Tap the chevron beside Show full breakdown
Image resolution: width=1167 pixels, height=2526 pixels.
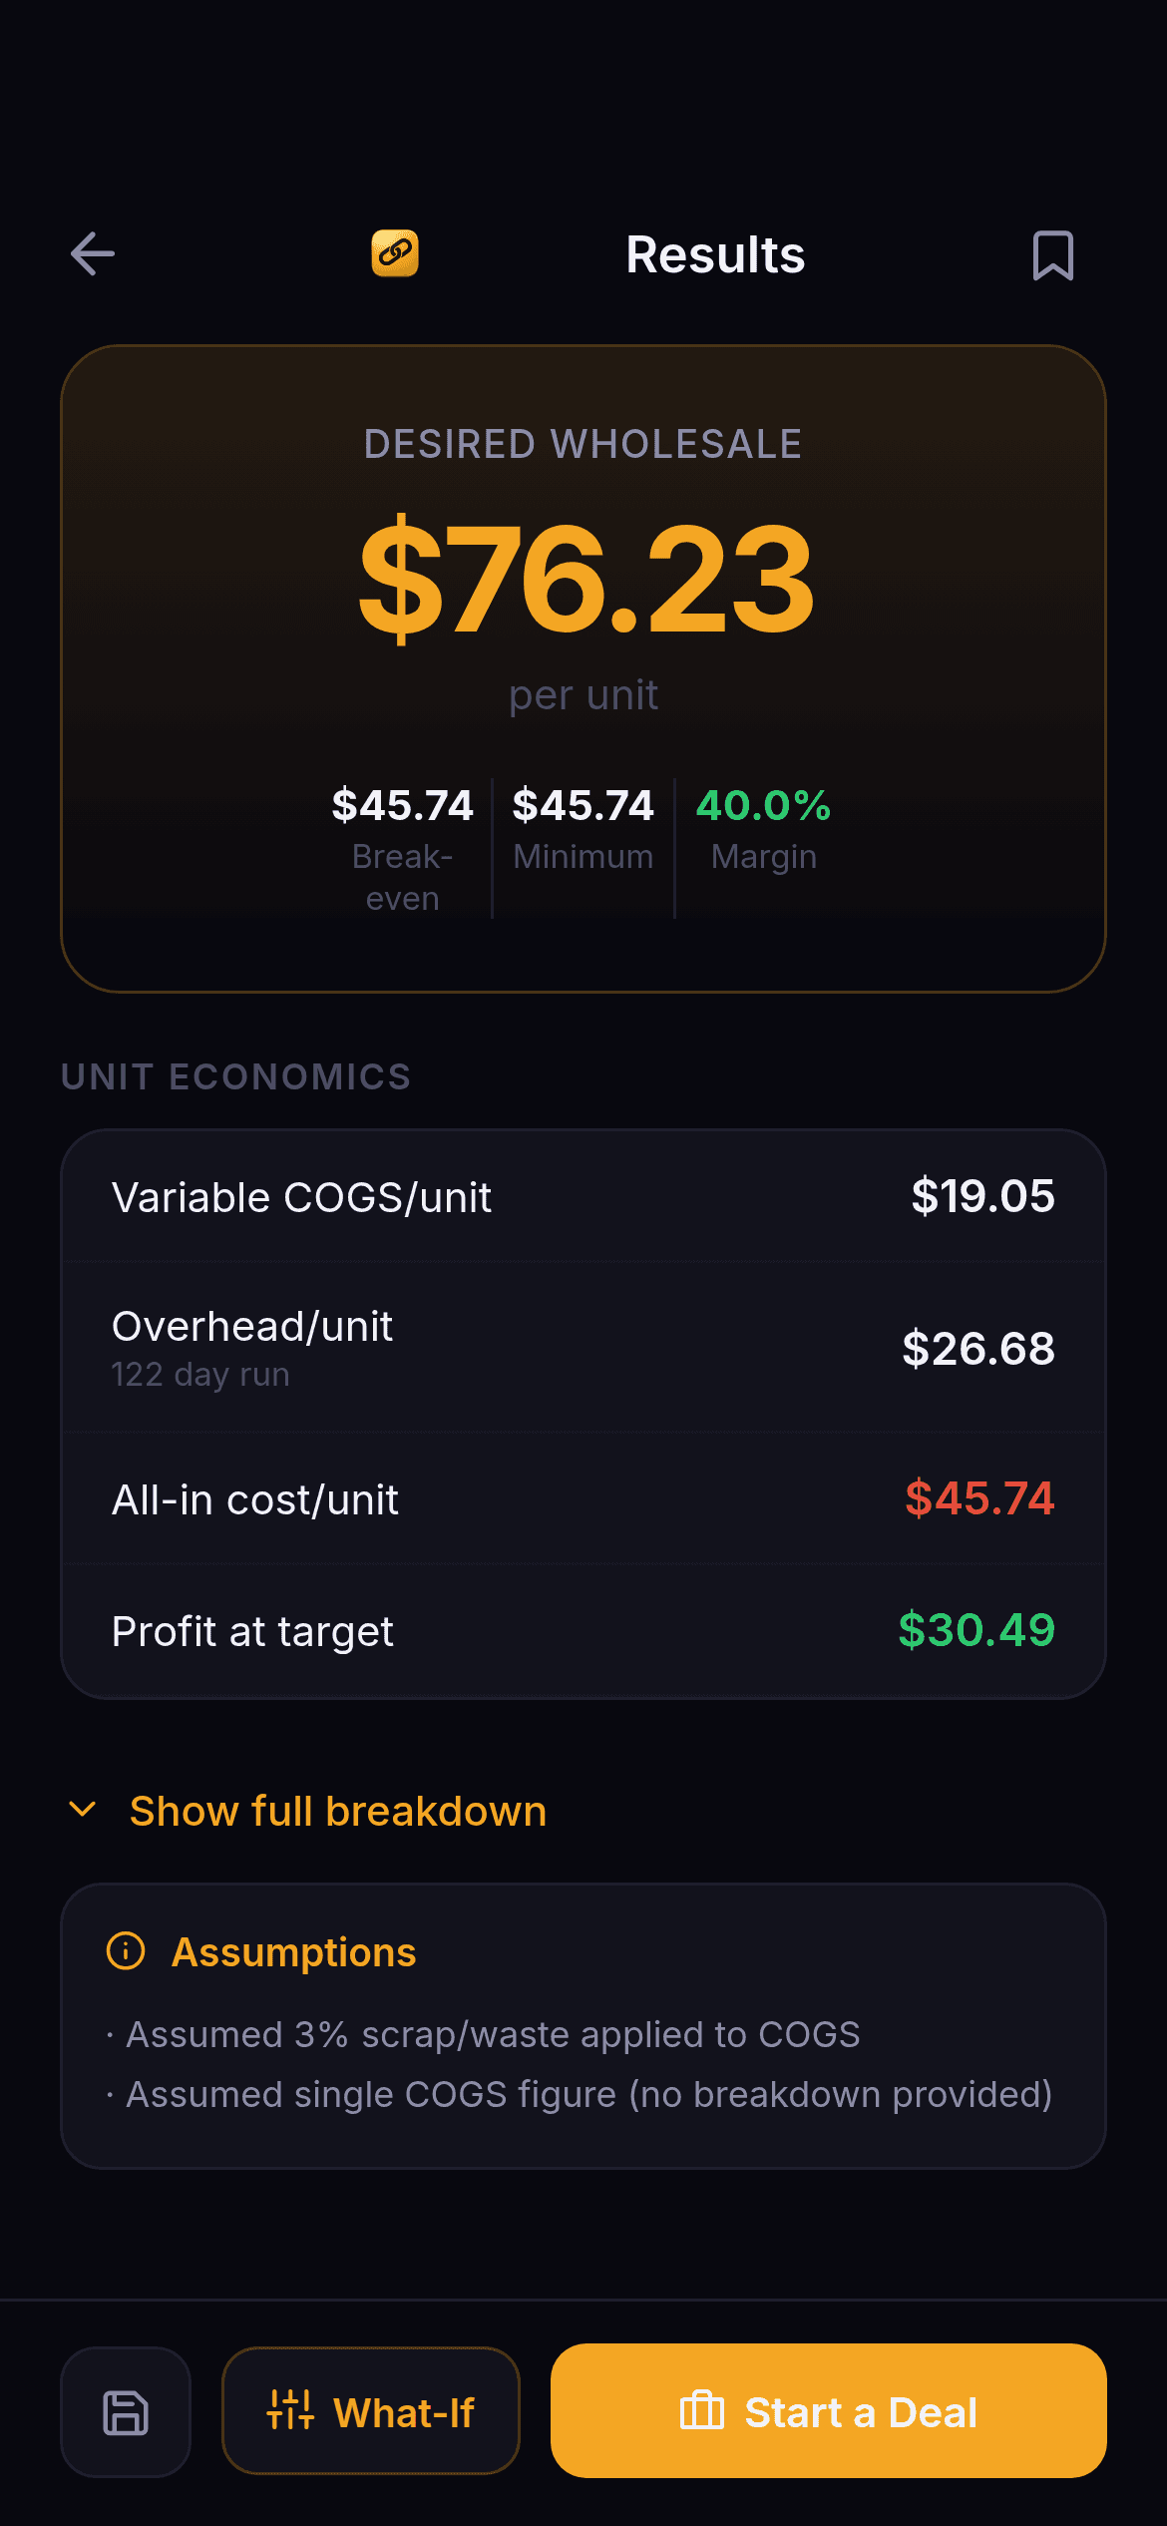(x=82, y=1809)
